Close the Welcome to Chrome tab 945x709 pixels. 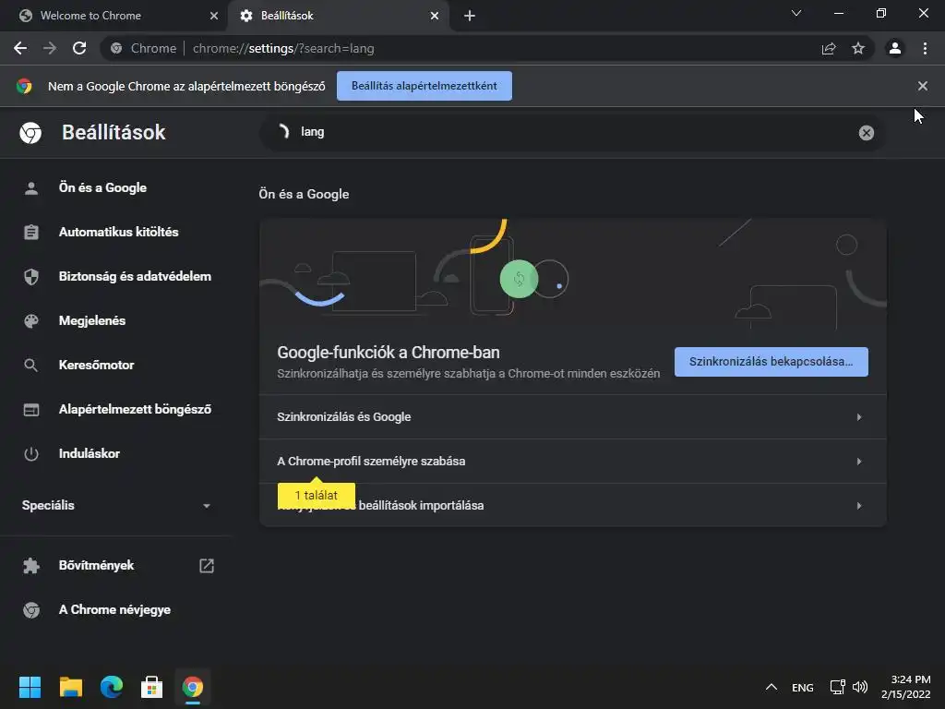[214, 16]
